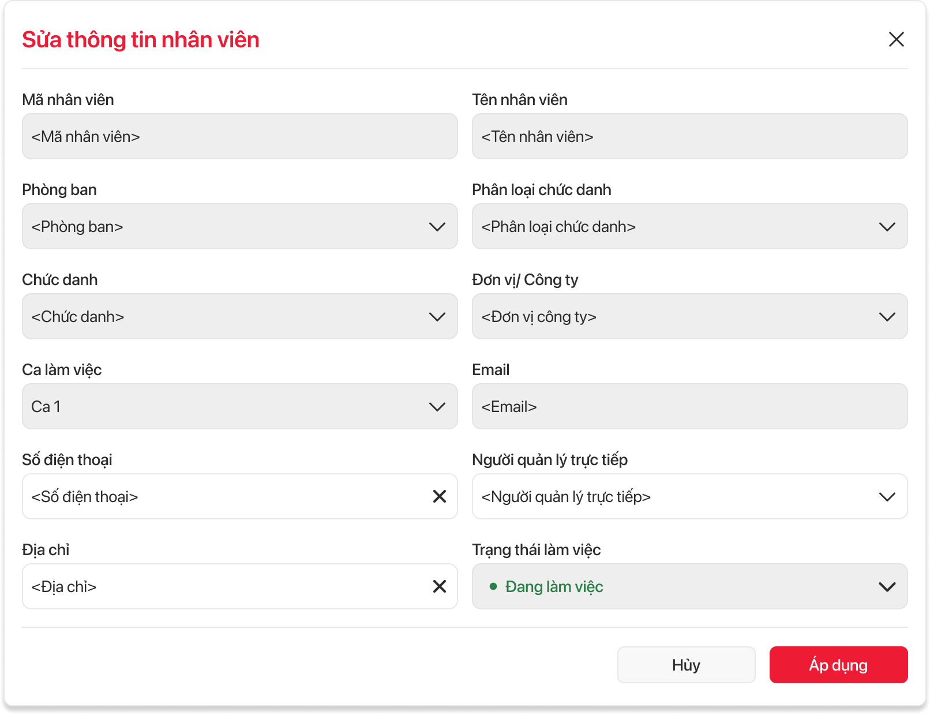Click inside the Địa chỉ input
The height and width of the screenshot is (715, 930).
pos(225,587)
